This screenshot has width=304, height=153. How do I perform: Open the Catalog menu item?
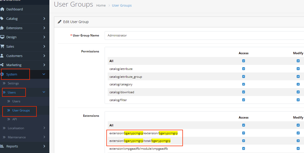pos(25,18)
